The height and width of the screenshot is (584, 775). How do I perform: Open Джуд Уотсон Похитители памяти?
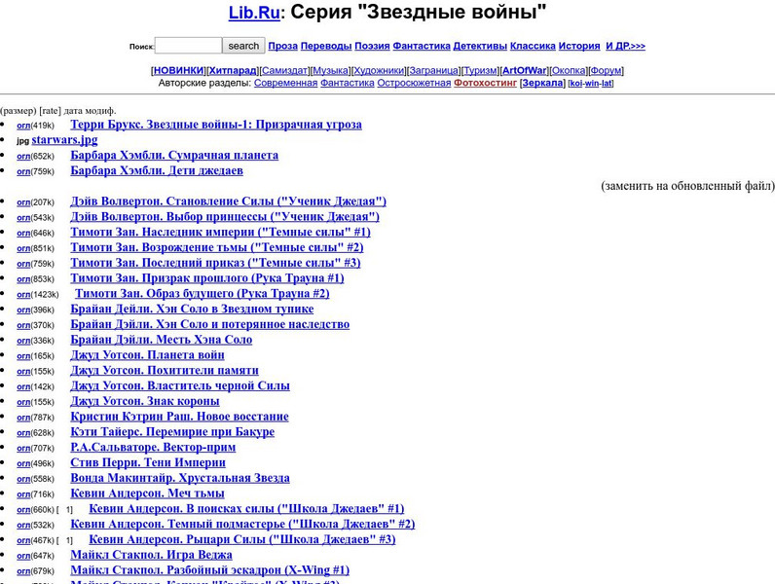click(x=165, y=370)
